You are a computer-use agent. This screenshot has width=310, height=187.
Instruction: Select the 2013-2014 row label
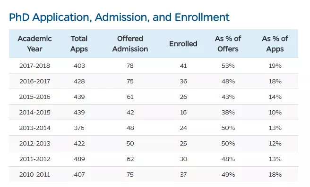point(35,128)
